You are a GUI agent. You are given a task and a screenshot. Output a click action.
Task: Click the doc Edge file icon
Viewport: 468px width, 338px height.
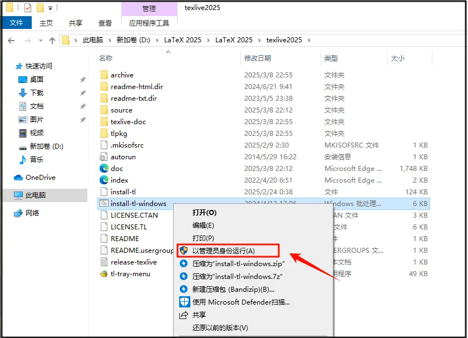tap(104, 168)
